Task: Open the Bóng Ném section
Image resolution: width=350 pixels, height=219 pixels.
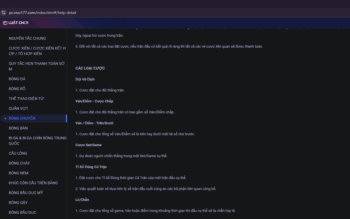Action: 18,173
